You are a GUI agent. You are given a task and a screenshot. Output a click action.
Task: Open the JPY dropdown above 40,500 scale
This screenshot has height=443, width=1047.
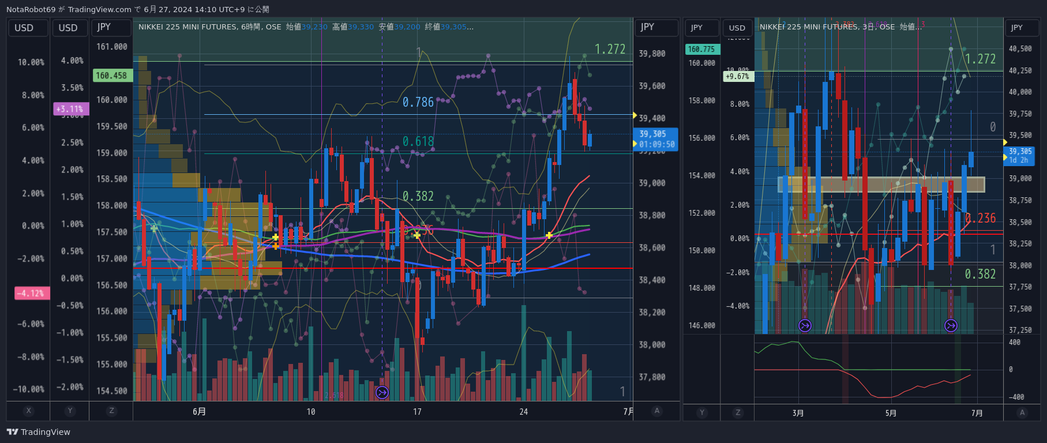pyautogui.click(x=1022, y=28)
